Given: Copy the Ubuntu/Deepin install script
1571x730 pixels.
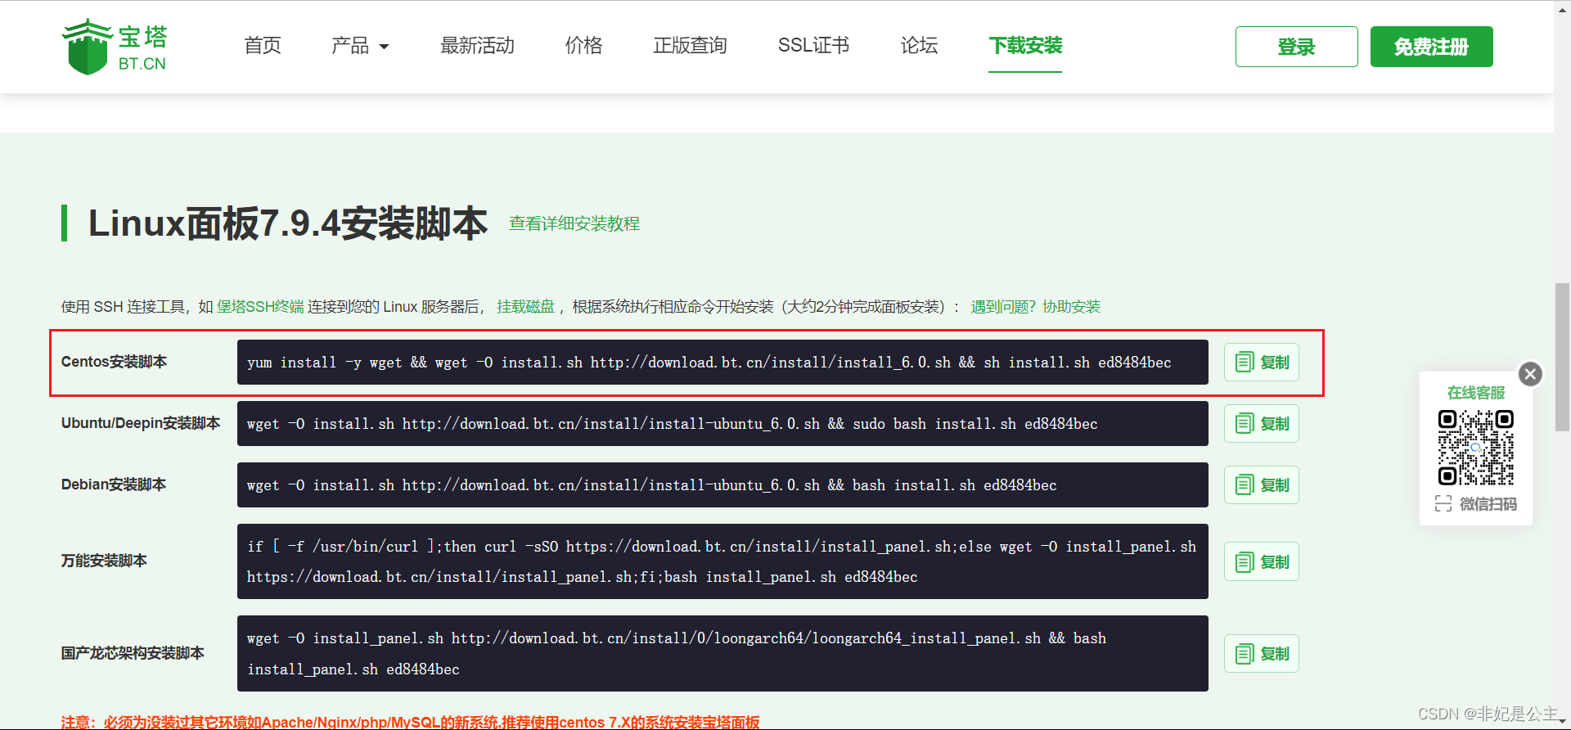Looking at the screenshot, I should point(1262,423).
